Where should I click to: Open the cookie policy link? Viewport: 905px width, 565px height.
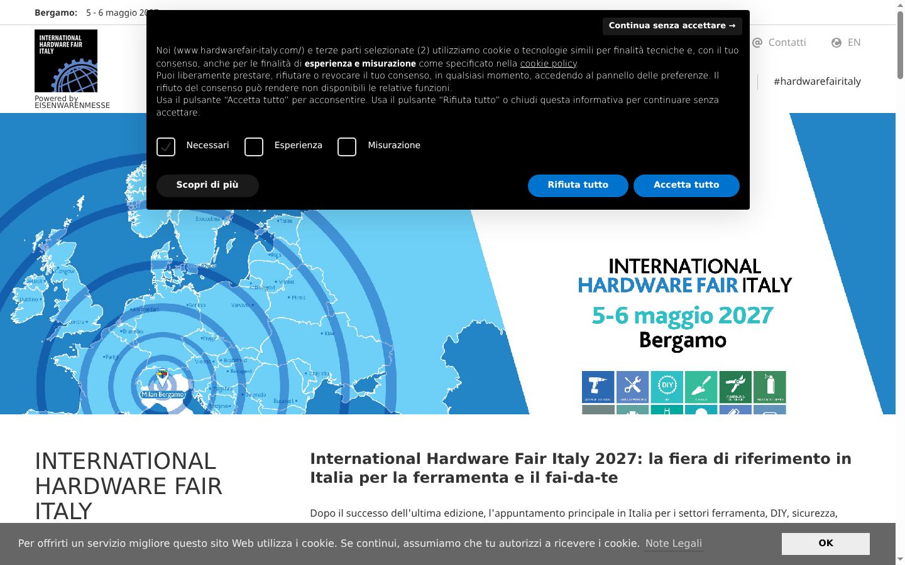click(548, 63)
